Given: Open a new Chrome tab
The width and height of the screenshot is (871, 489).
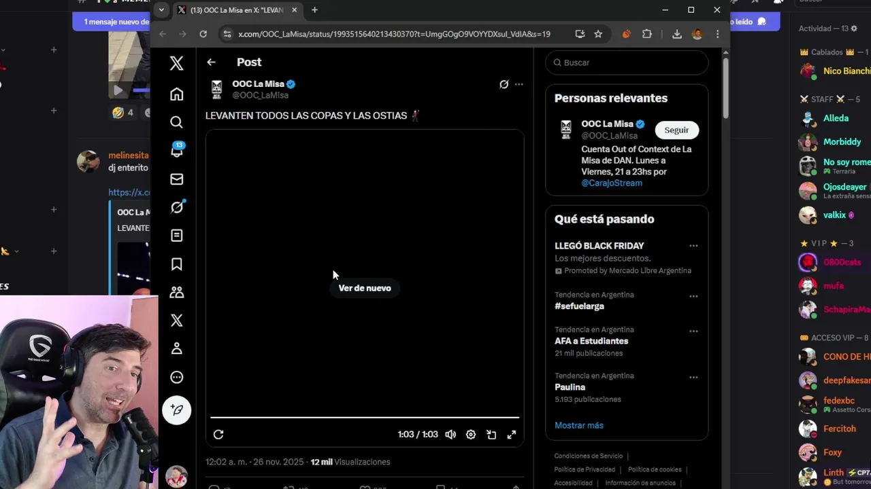Looking at the screenshot, I should tap(314, 10).
